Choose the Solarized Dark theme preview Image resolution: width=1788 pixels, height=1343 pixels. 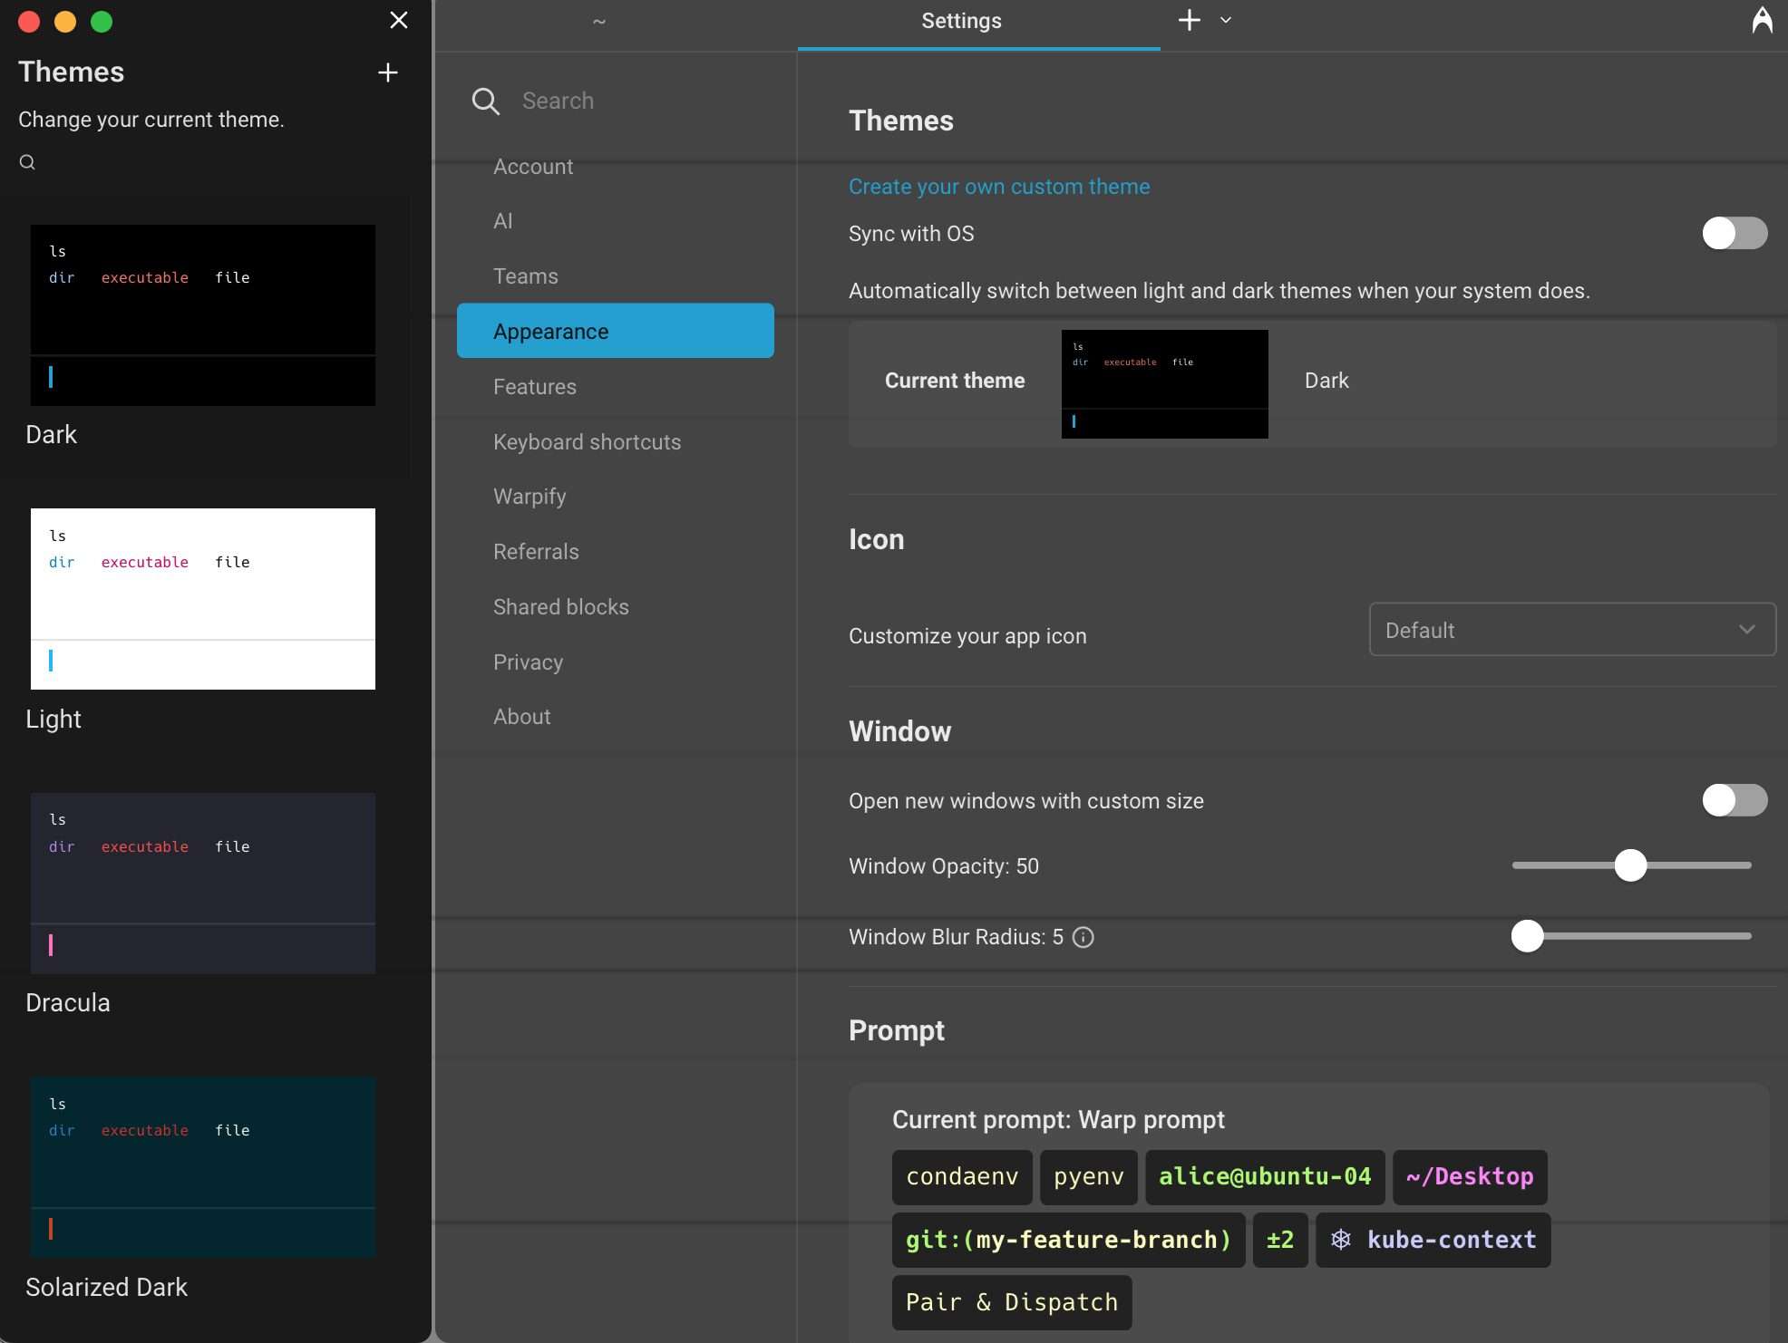[203, 1166]
